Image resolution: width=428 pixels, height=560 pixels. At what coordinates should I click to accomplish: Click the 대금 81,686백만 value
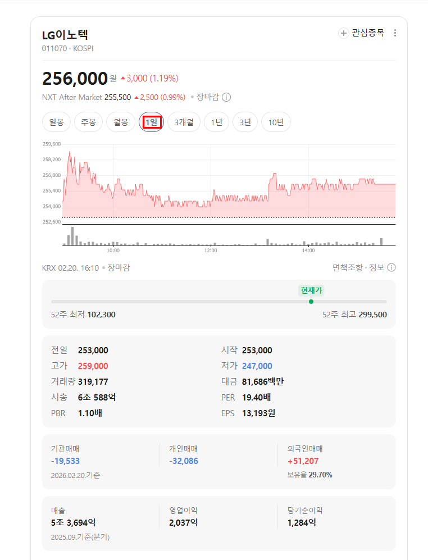[x=263, y=382]
